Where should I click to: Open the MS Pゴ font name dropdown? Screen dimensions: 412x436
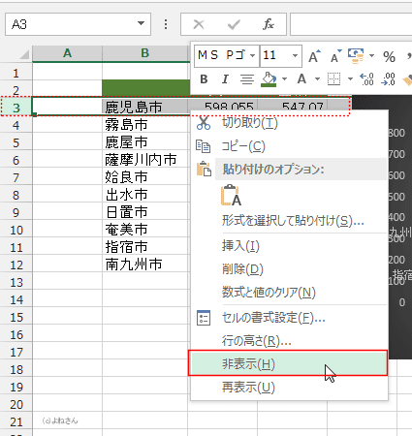point(253,55)
